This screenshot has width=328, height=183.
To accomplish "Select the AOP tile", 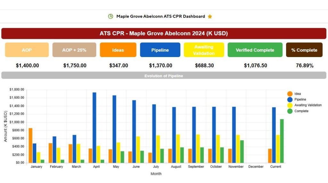I will point(27,50).
